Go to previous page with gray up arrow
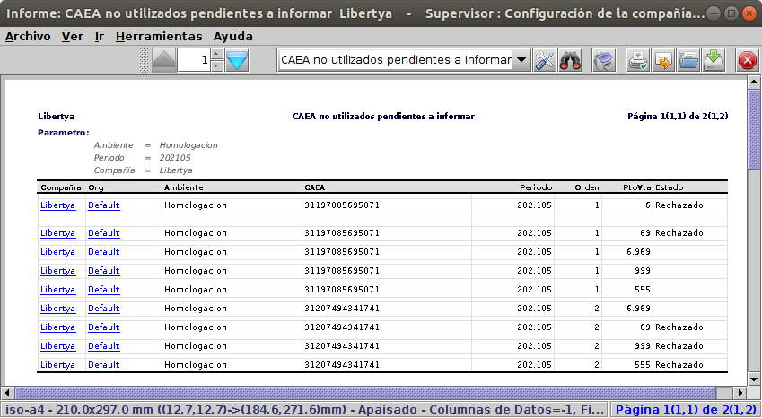The image size is (762, 418). [163, 60]
